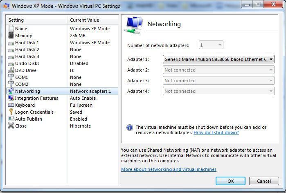Viewport: 286px width, 193px height.
Task: Click the Name setting document icon
Action: 11,28
